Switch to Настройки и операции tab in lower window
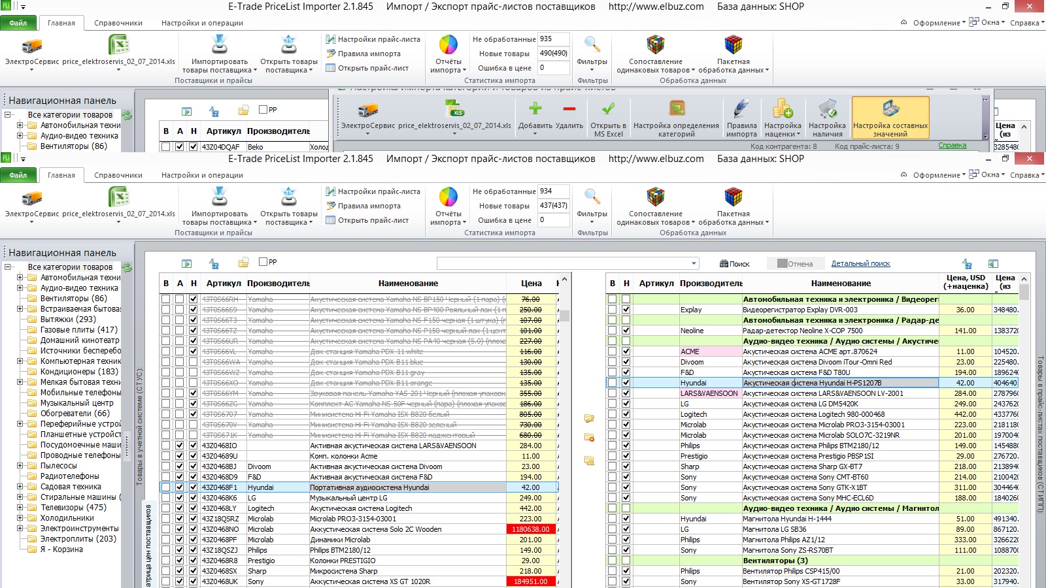 coord(202,175)
